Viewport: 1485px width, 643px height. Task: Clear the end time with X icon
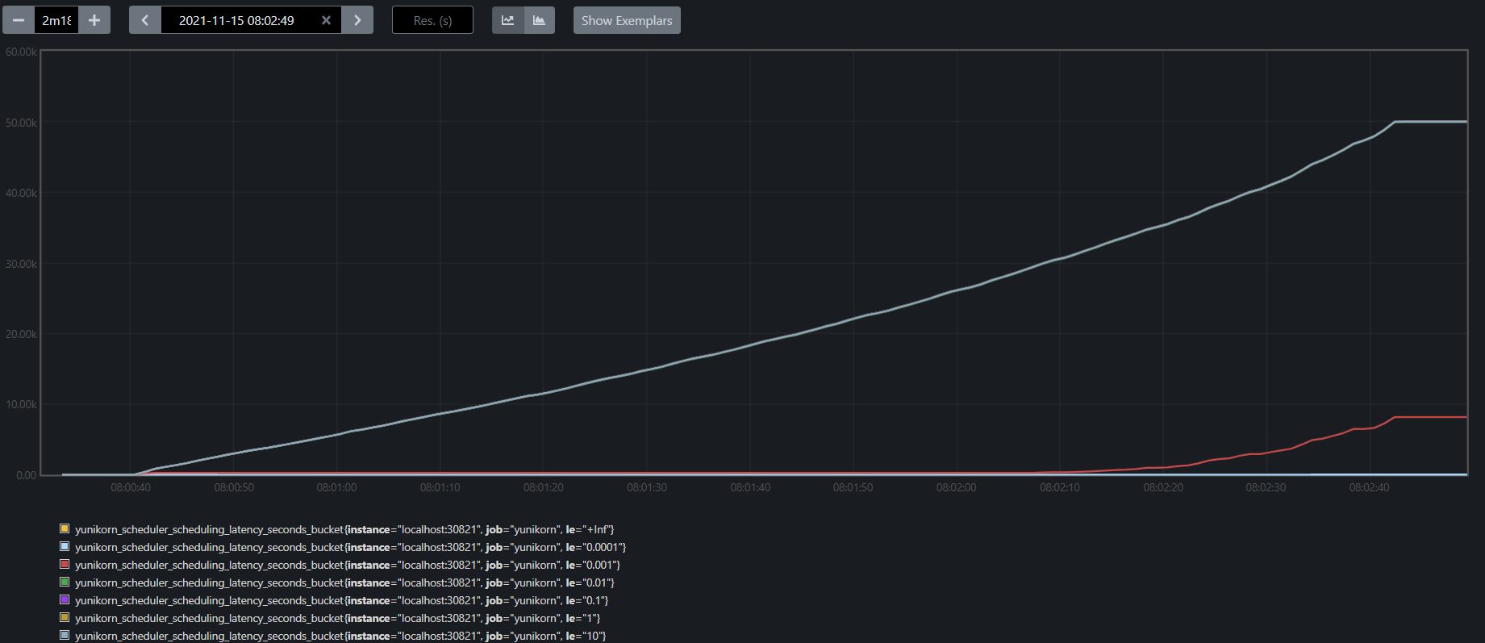click(326, 20)
